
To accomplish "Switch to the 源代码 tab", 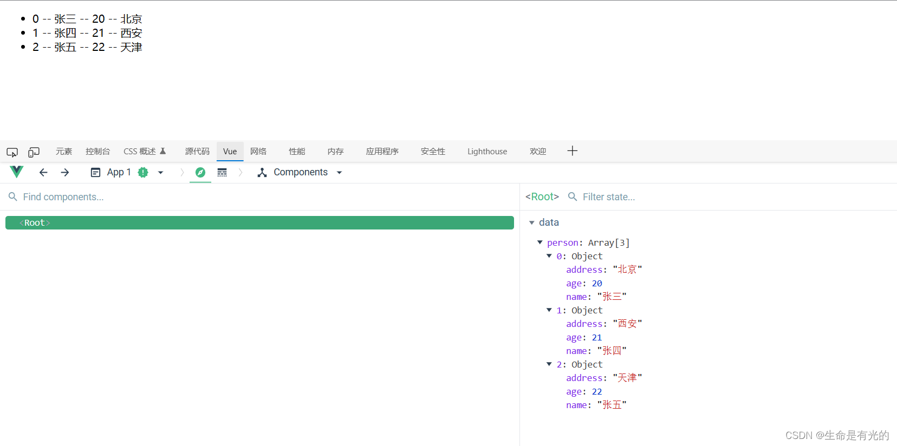I will 197,152.
